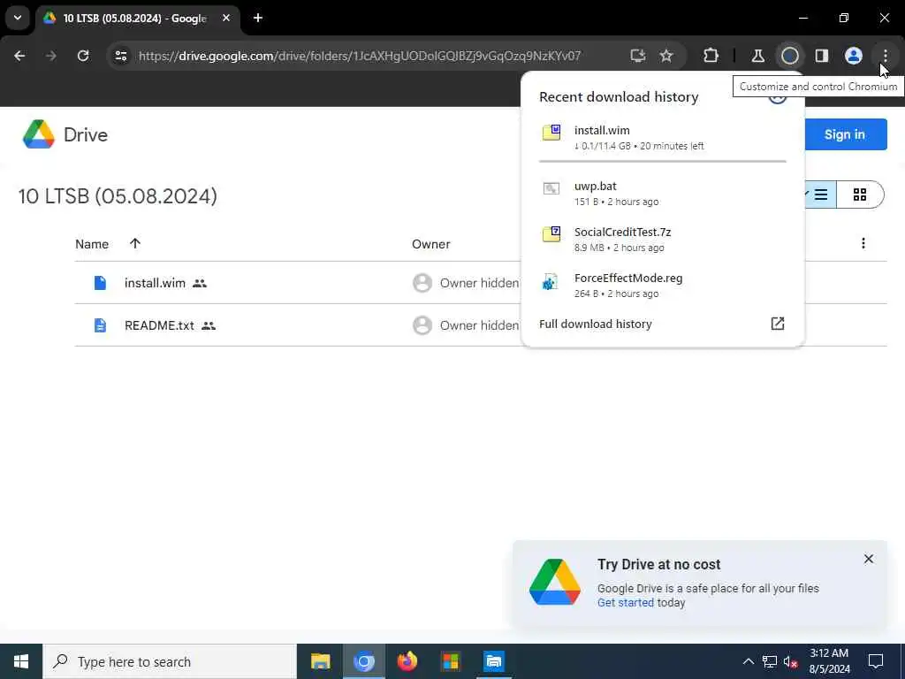Open uwp.bat from download history
905x679 pixels.
point(663,194)
